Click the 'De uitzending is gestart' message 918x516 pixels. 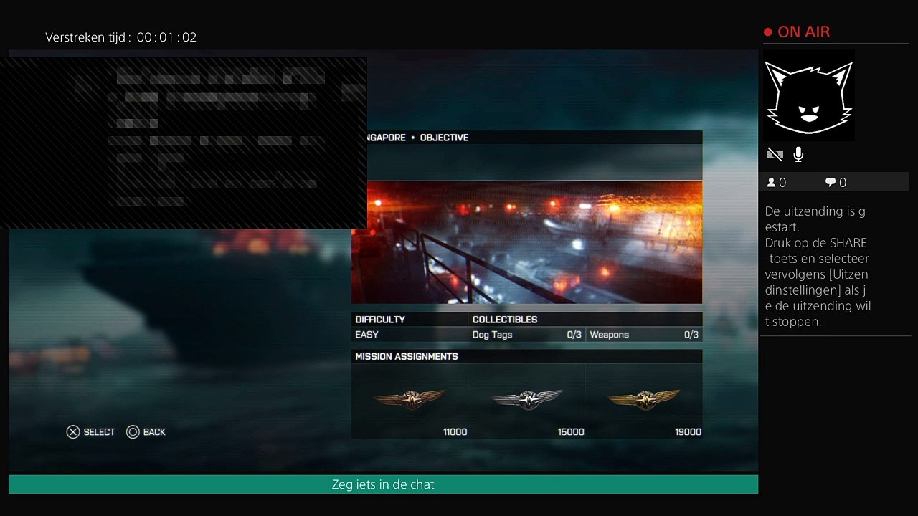click(815, 219)
